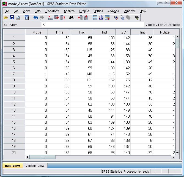Click Hinc cell 72 in row 20
Screen dimensions: 184x177
pos(142,153)
